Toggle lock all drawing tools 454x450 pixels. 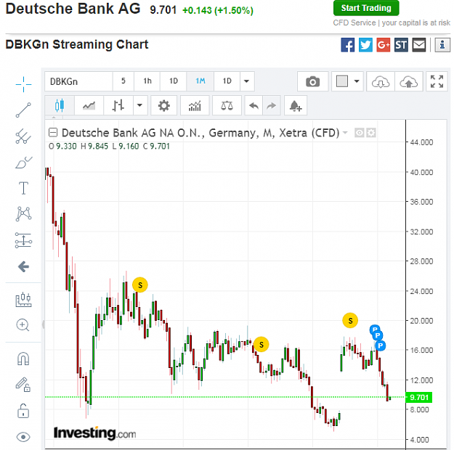point(23,411)
